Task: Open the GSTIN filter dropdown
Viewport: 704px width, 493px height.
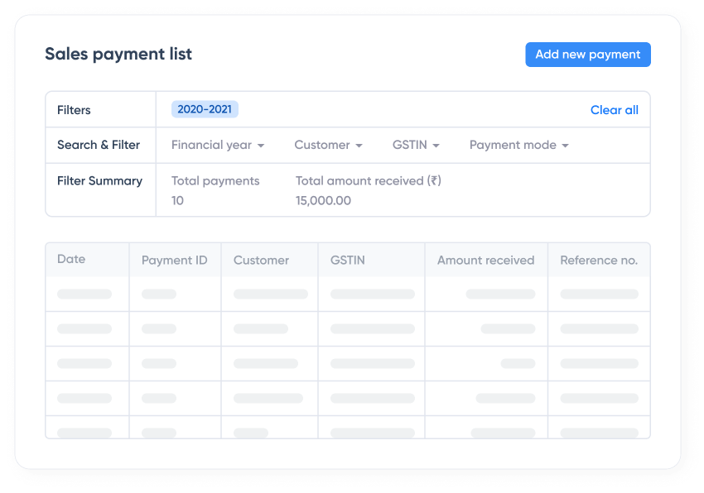Action: (x=415, y=145)
